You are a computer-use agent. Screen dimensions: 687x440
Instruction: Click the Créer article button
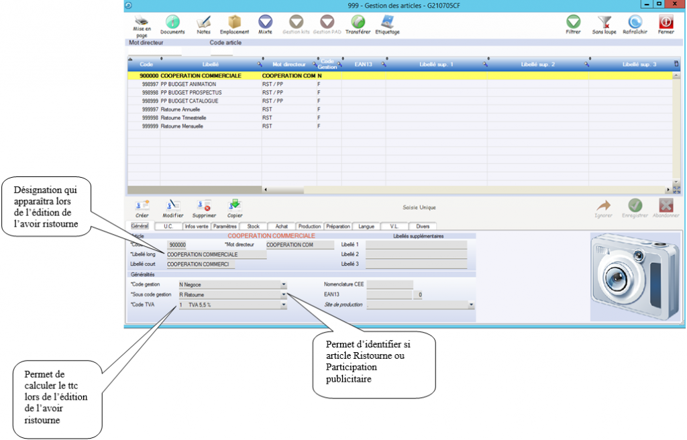[142, 205]
